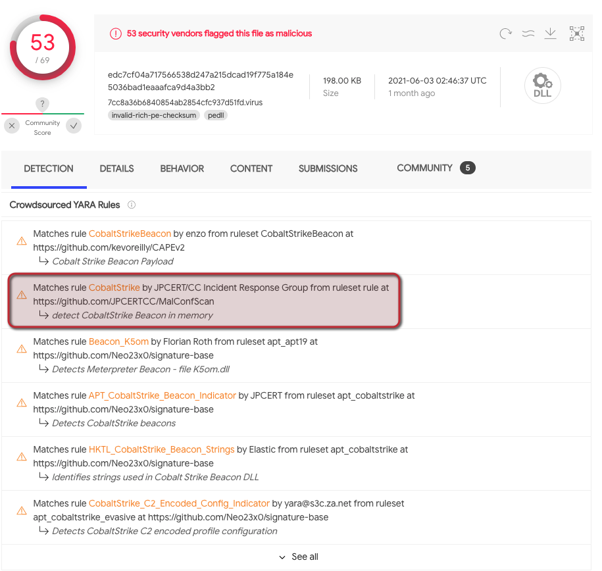
Task: Click the 198.00 KB size value
Action: pyautogui.click(x=342, y=81)
